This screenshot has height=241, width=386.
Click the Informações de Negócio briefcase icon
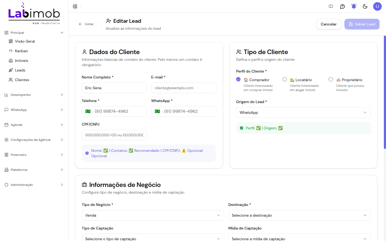point(84,185)
